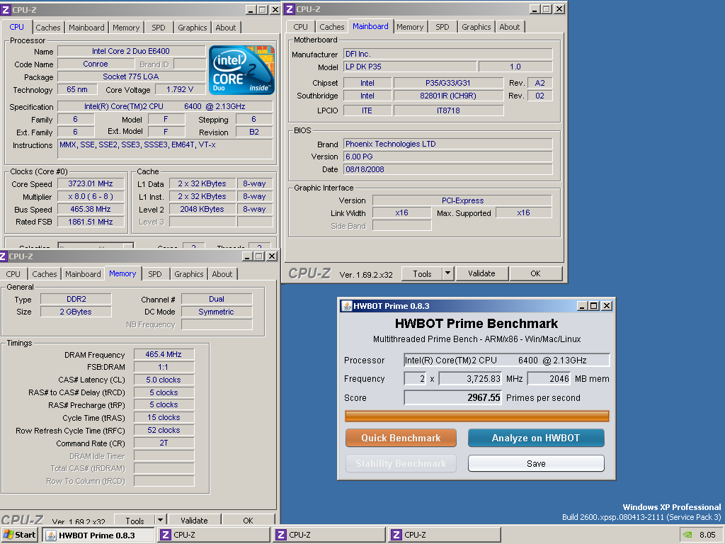Click the processor name Intel Core 2 Duo E6400
The height and width of the screenshot is (544, 725).
(131, 51)
